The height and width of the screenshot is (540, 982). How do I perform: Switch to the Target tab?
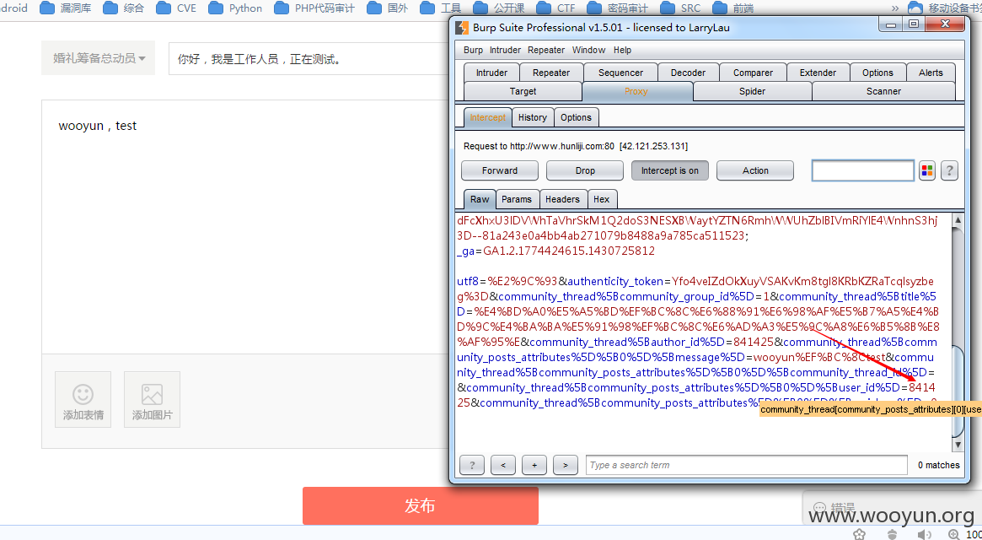[523, 92]
